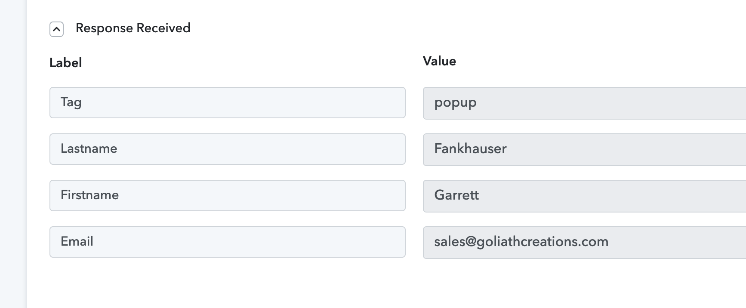This screenshot has height=308, width=746.
Task: Click the value field containing Garrett
Action: 584,196
